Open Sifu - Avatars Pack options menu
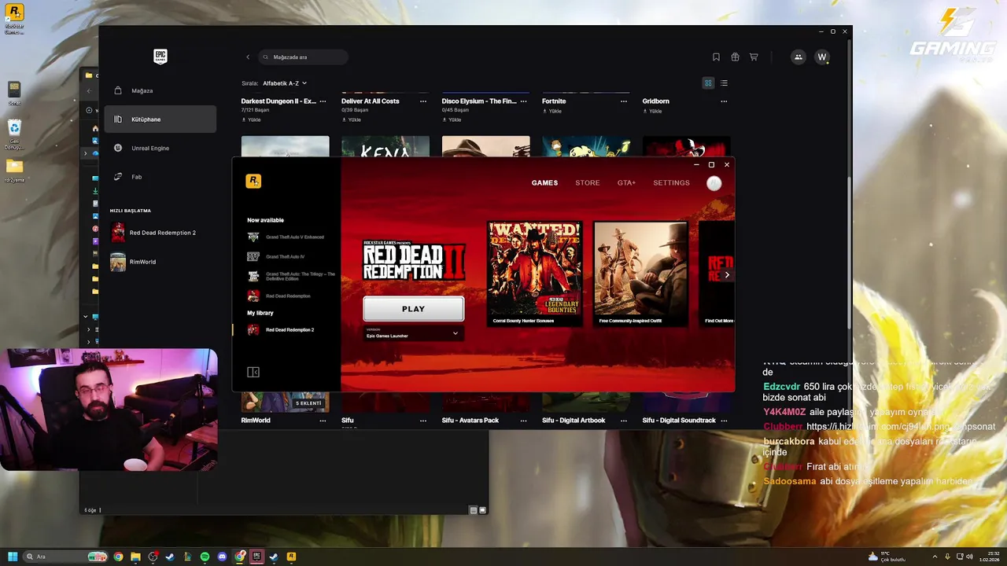 click(523, 421)
